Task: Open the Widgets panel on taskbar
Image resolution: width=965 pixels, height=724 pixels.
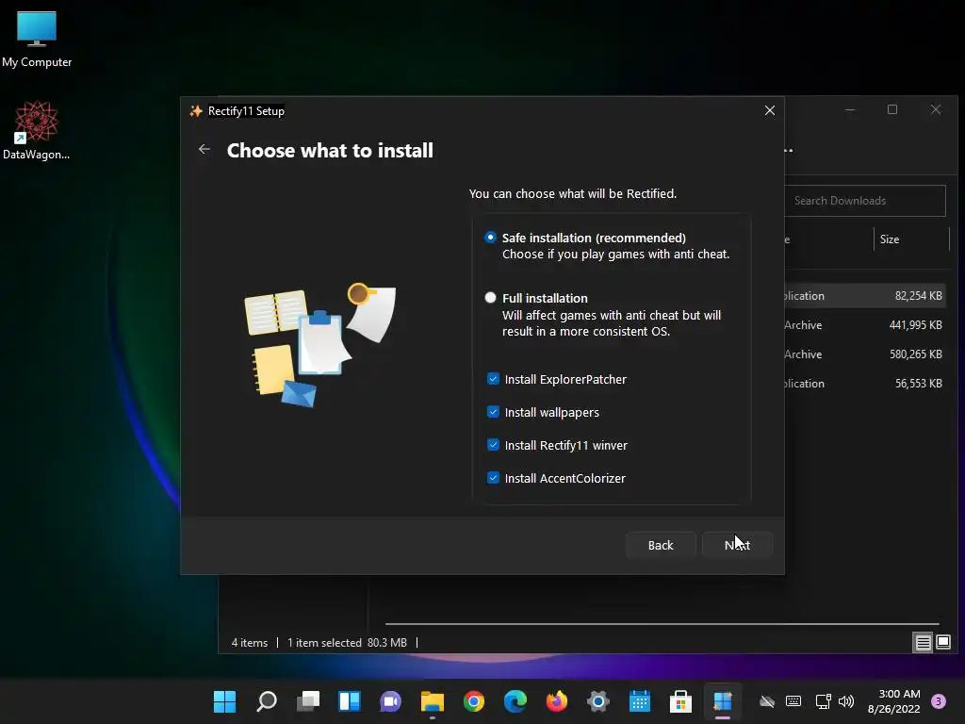Action: 349,701
